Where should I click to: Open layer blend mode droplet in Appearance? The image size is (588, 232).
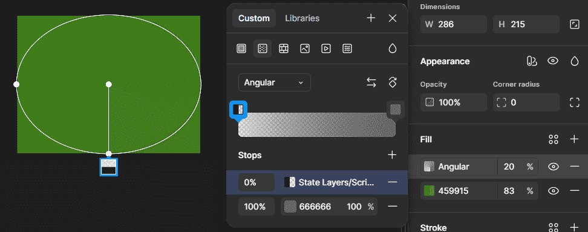coord(575,61)
